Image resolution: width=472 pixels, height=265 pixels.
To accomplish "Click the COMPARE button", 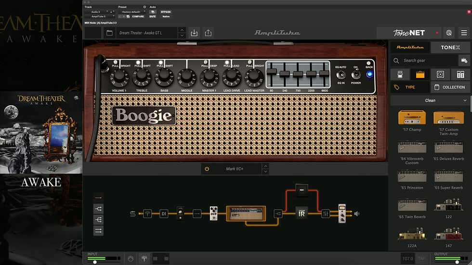I will 138,16.
